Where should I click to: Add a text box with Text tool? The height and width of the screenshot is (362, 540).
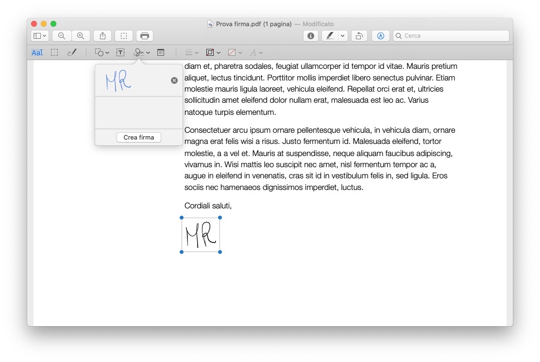[x=120, y=53]
